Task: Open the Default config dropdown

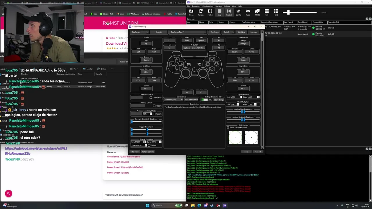Action: [x=228, y=32]
